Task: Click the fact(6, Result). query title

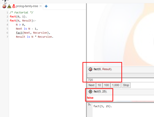Action: point(103,69)
